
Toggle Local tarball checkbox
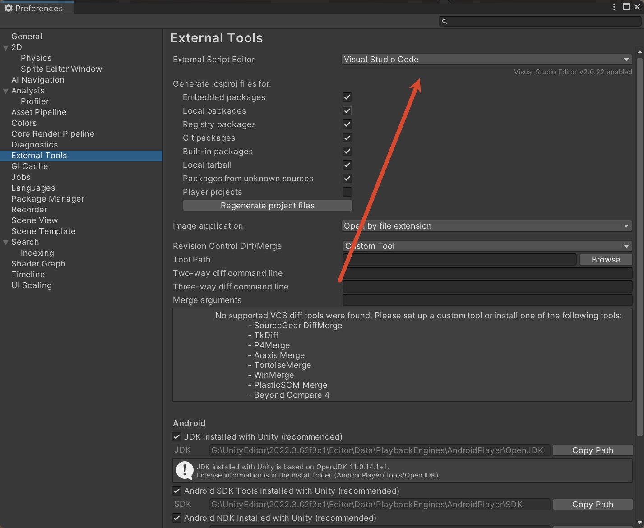pyautogui.click(x=347, y=165)
